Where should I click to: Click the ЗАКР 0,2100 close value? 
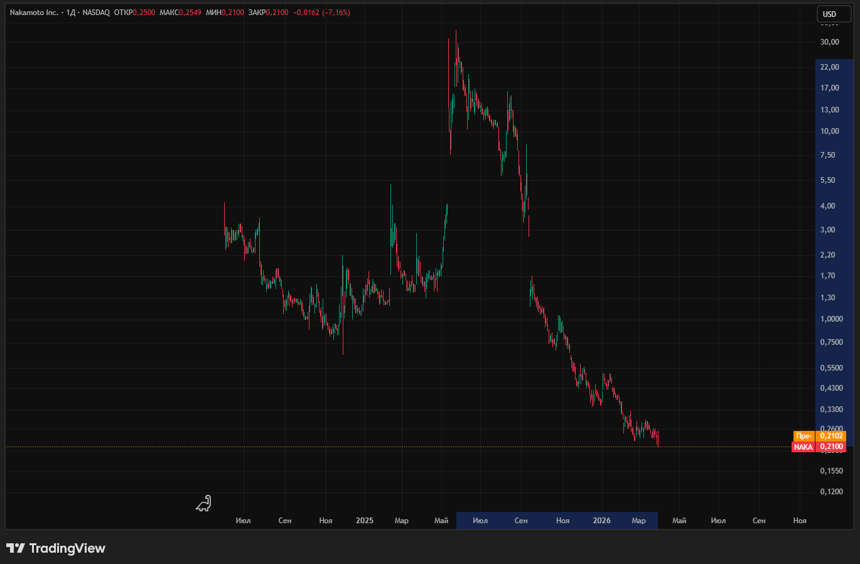click(269, 13)
